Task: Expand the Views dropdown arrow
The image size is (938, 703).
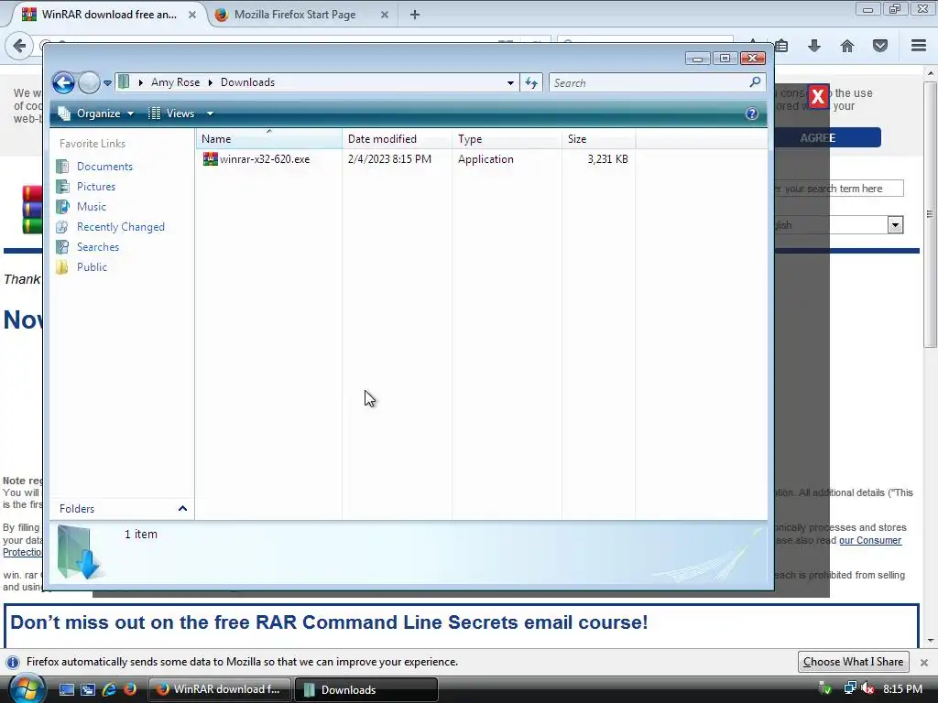Action: [x=210, y=114]
